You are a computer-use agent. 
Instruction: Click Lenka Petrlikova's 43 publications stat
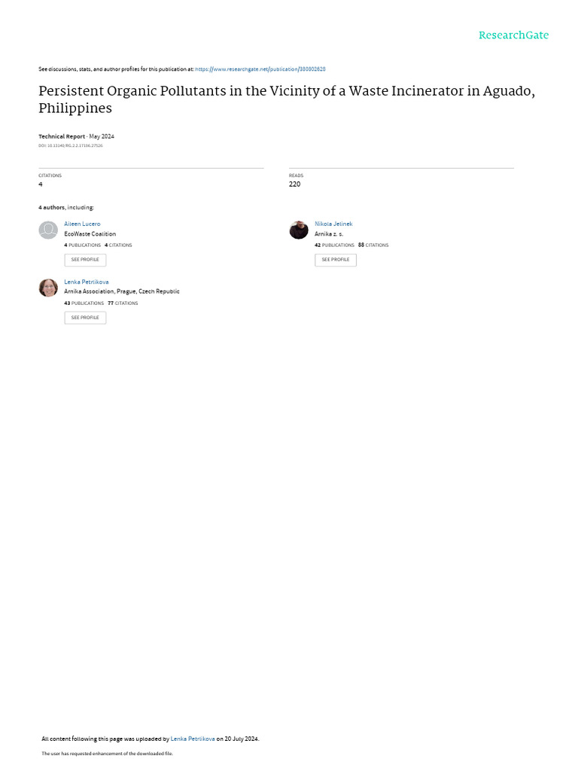click(x=84, y=303)
